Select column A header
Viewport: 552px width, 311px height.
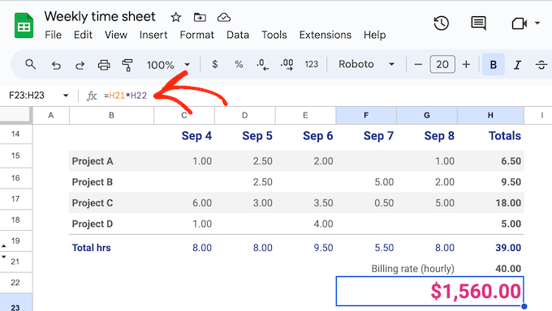(51, 115)
